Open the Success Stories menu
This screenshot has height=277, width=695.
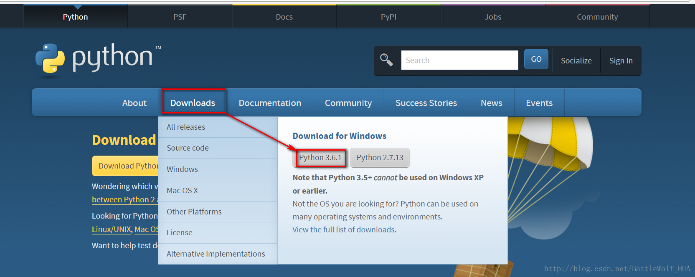[426, 103]
